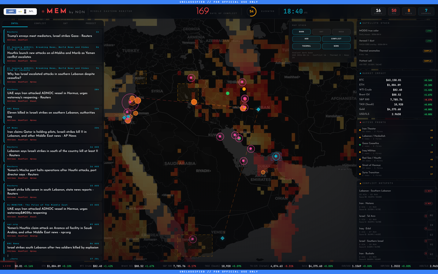
Task: Select the Hottest cell row
Action: click(396, 62)
